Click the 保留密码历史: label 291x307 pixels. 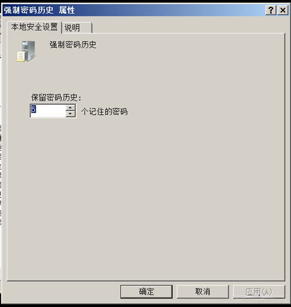(56, 97)
